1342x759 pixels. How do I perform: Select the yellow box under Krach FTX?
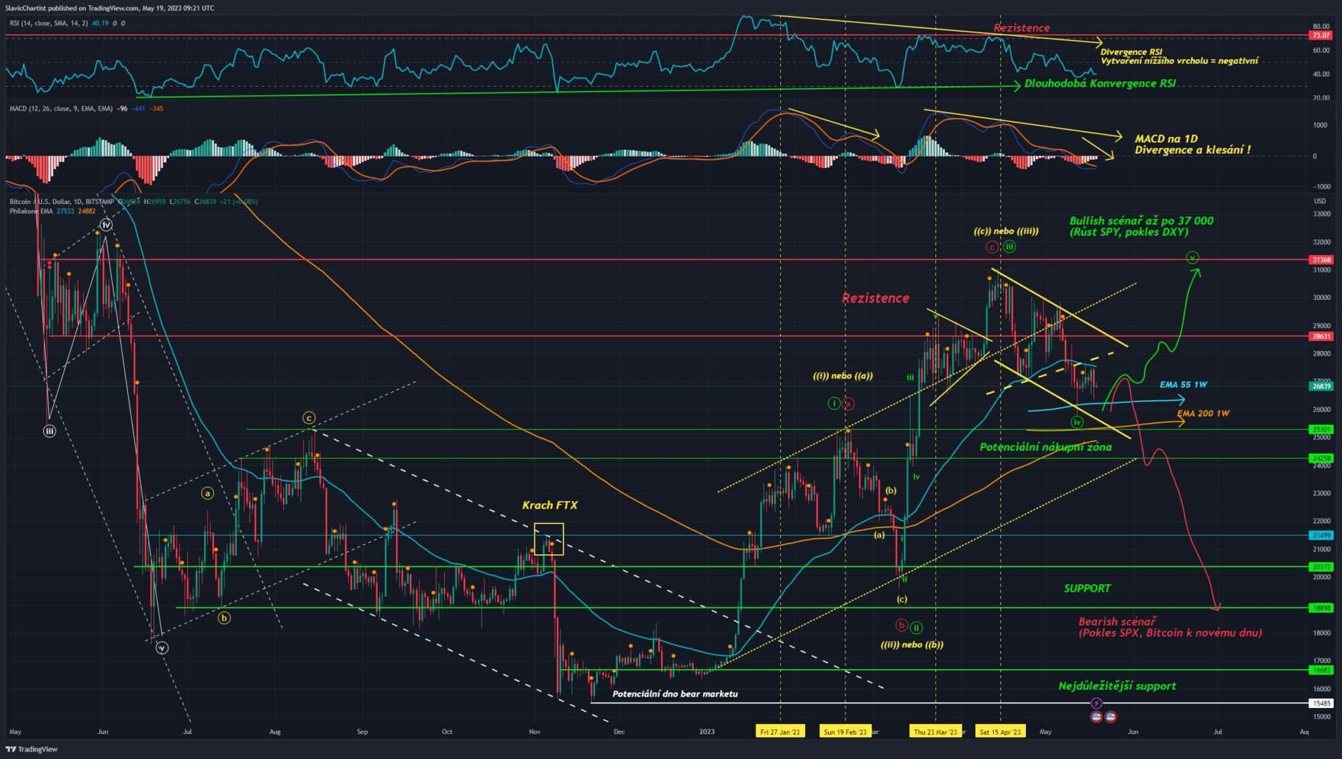click(x=549, y=539)
